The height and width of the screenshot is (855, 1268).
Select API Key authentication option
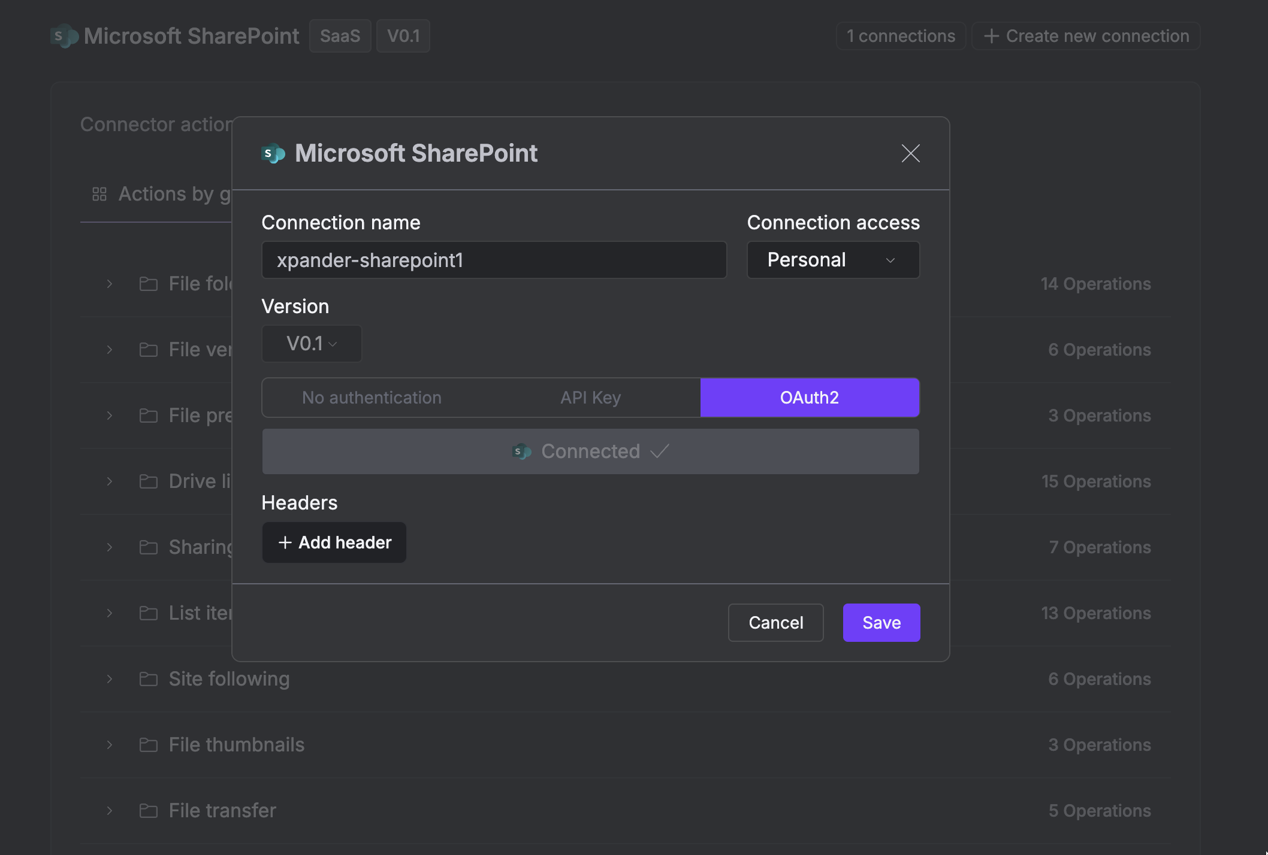tap(590, 398)
